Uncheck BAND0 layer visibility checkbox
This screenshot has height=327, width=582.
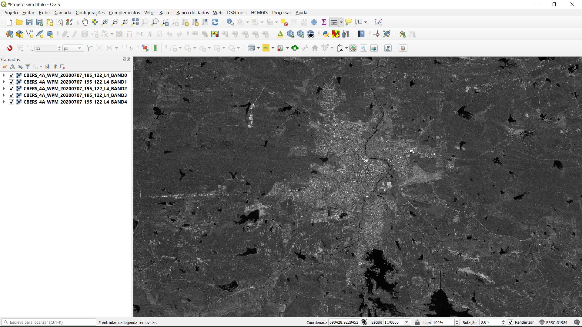click(11, 75)
